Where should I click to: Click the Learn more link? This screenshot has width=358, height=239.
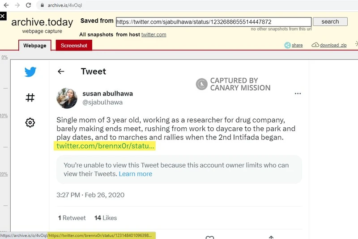(x=135, y=174)
